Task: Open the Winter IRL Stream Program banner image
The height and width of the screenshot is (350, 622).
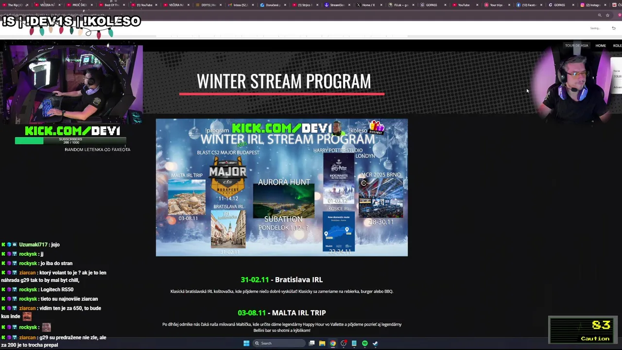Action: (x=282, y=187)
